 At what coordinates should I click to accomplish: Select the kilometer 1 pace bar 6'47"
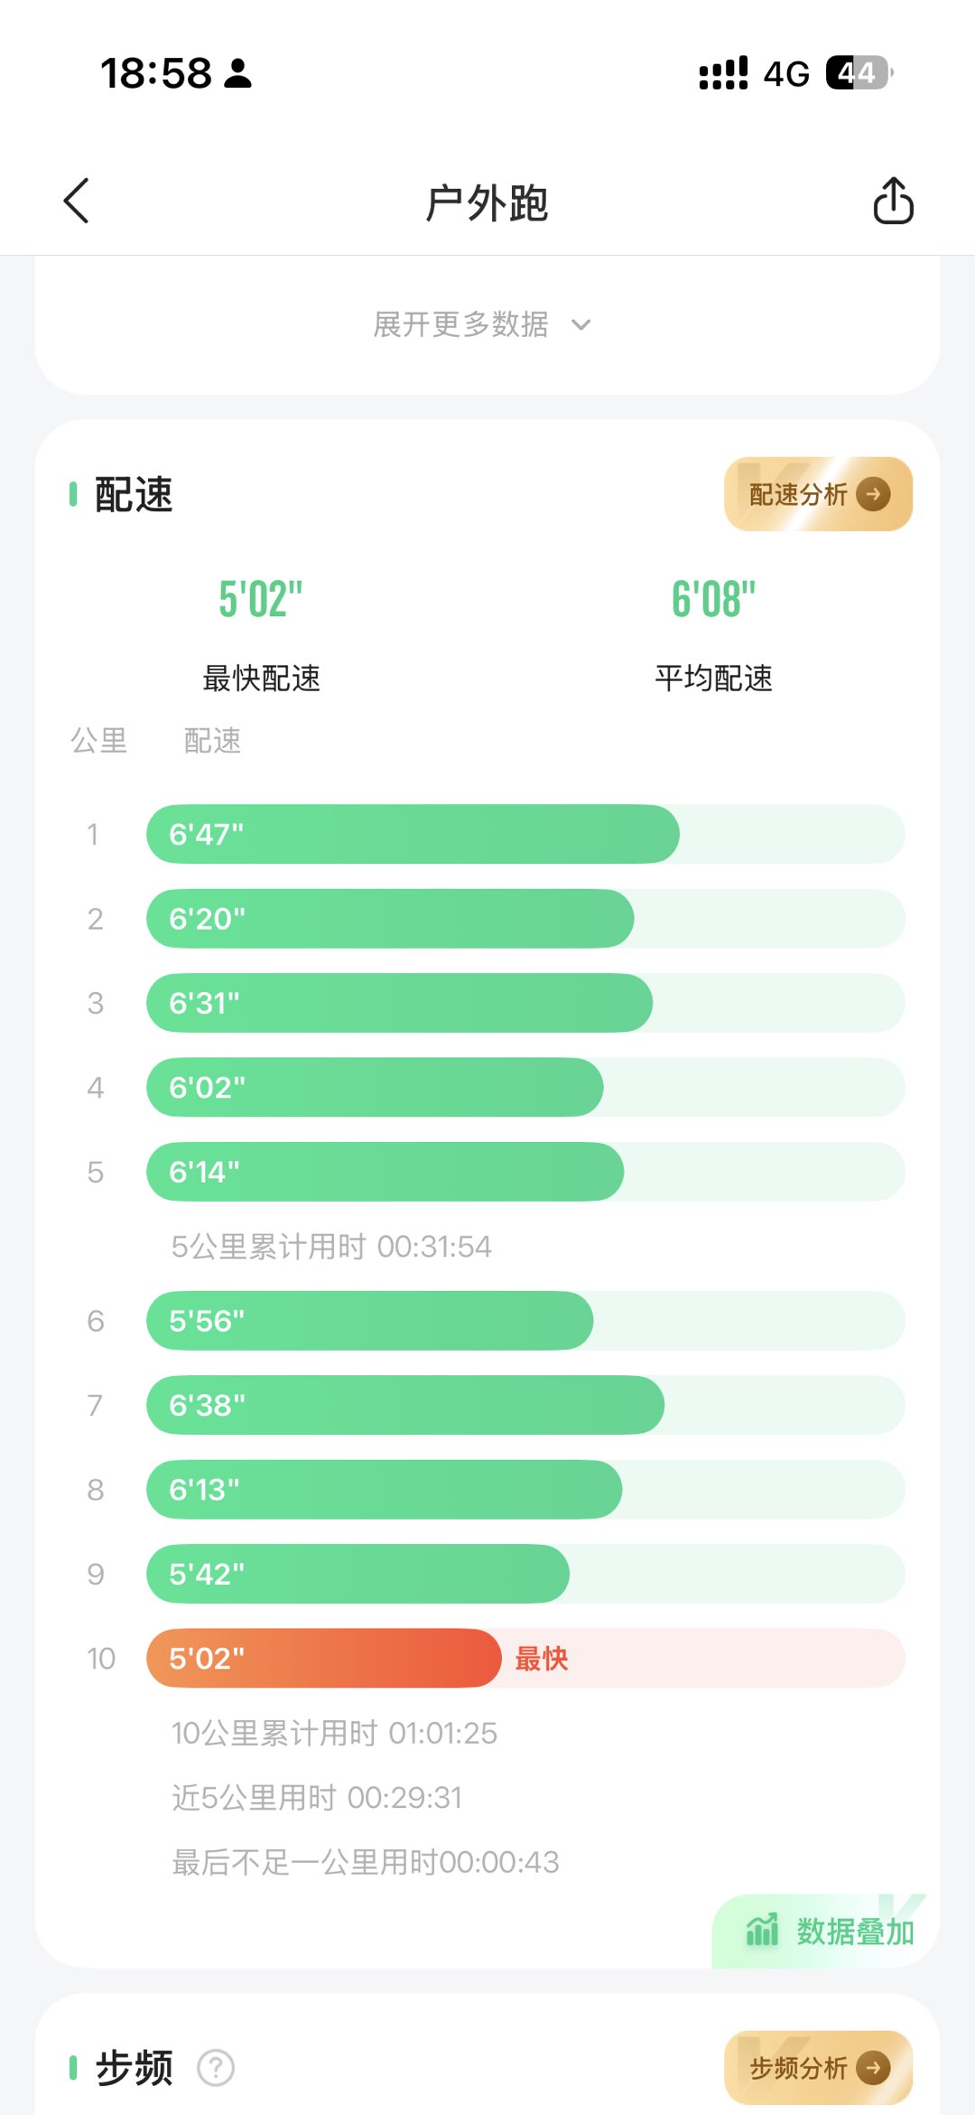point(413,834)
